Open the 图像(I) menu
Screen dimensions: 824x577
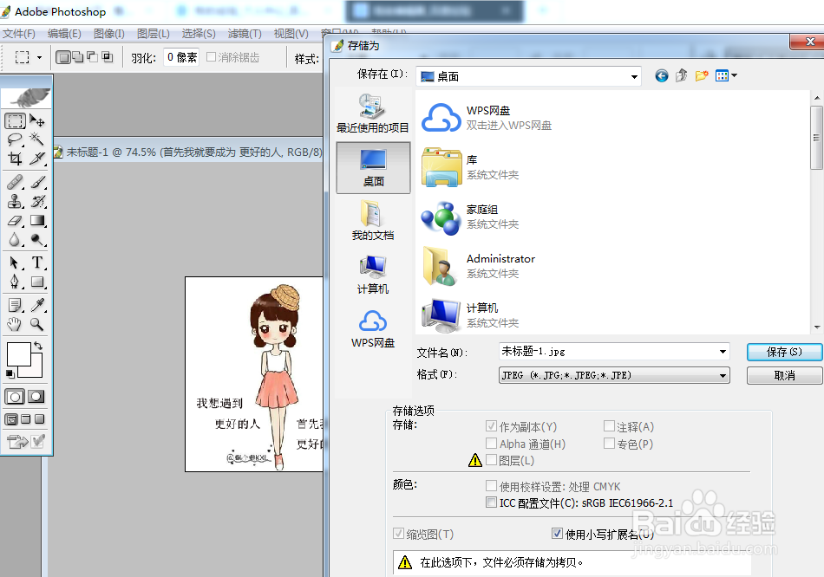(x=108, y=34)
